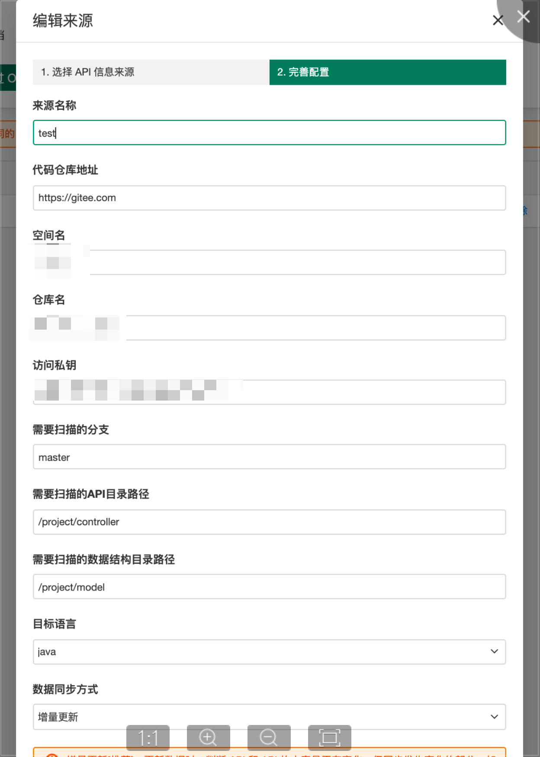Click the 来源名称 field containing test
This screenshot has width=540, height=757.
[x=269, y=133]
